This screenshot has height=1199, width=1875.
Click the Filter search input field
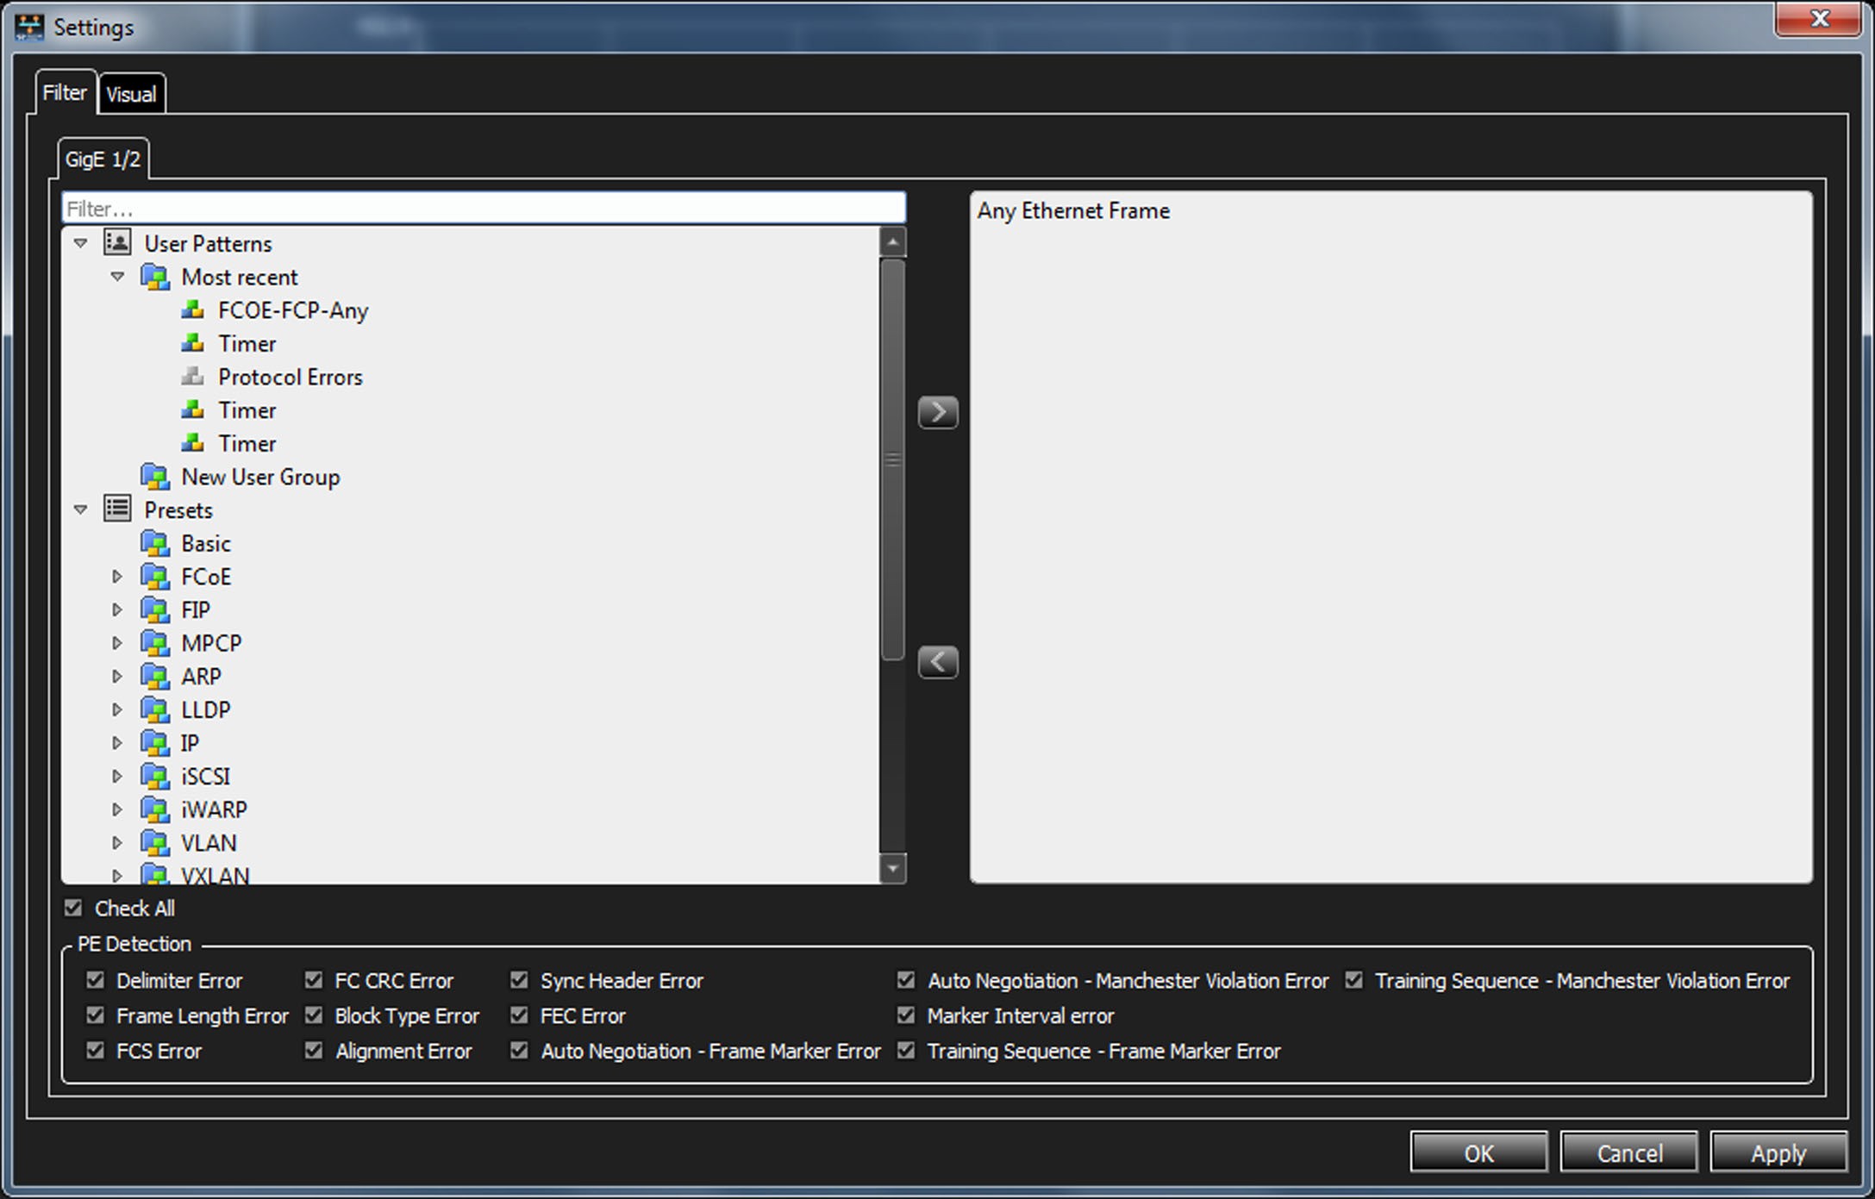click(484, 208)
